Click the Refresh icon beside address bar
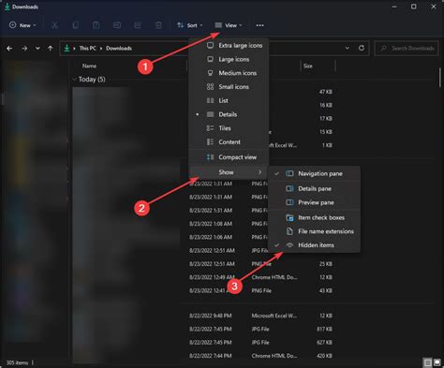Image resolution: width=444 pixels, height=368 pixels. (362, 48)
